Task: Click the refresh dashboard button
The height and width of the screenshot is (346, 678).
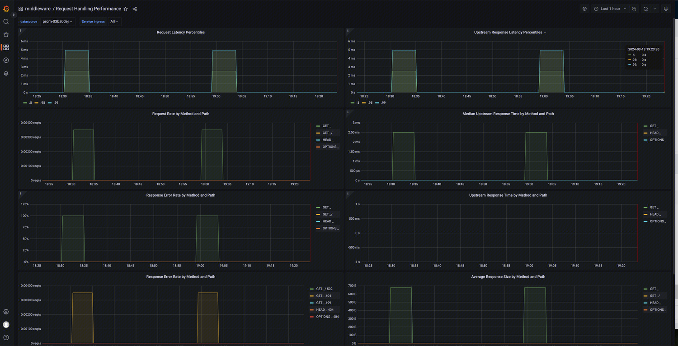Action: point(645,9)
